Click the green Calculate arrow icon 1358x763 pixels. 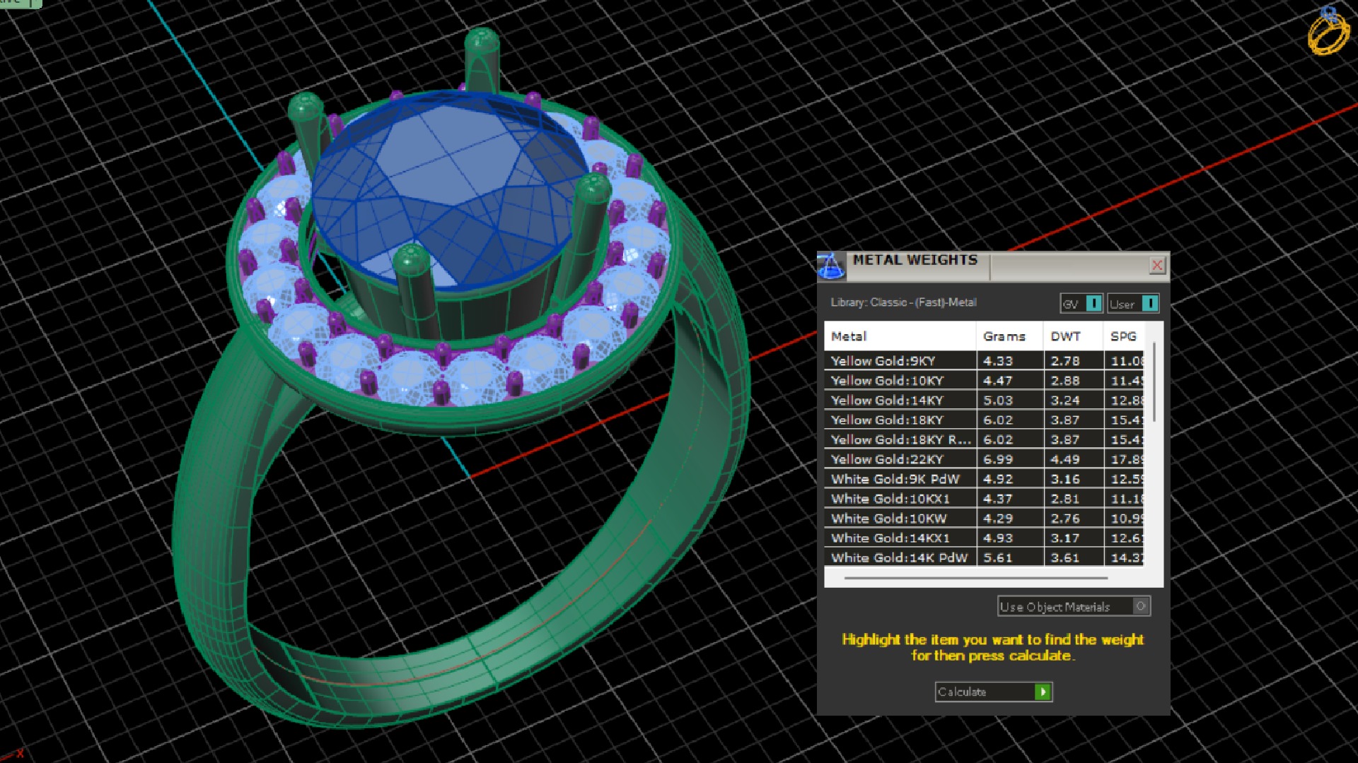pos(1043,692)
